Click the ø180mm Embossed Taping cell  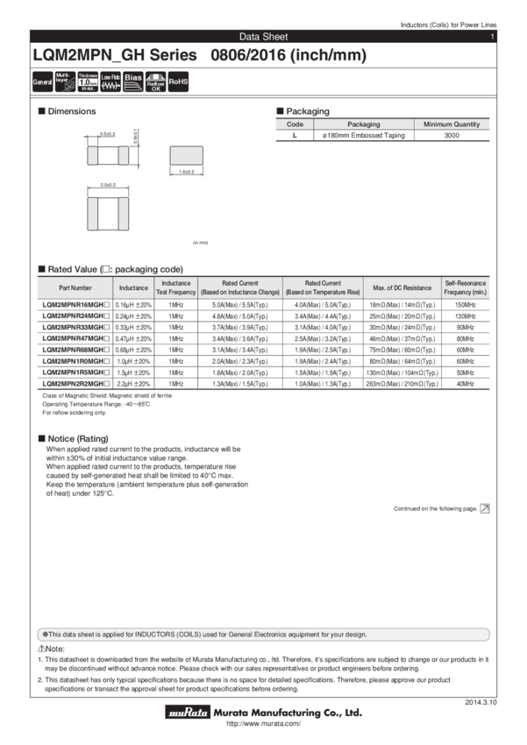(364, 135)
